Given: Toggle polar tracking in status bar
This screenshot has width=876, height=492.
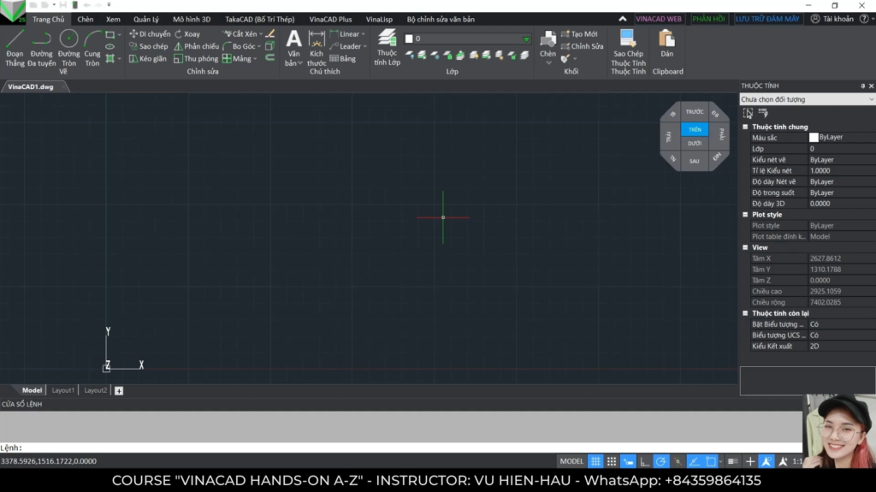Looking at the screenshot, I should coord(661,461).
